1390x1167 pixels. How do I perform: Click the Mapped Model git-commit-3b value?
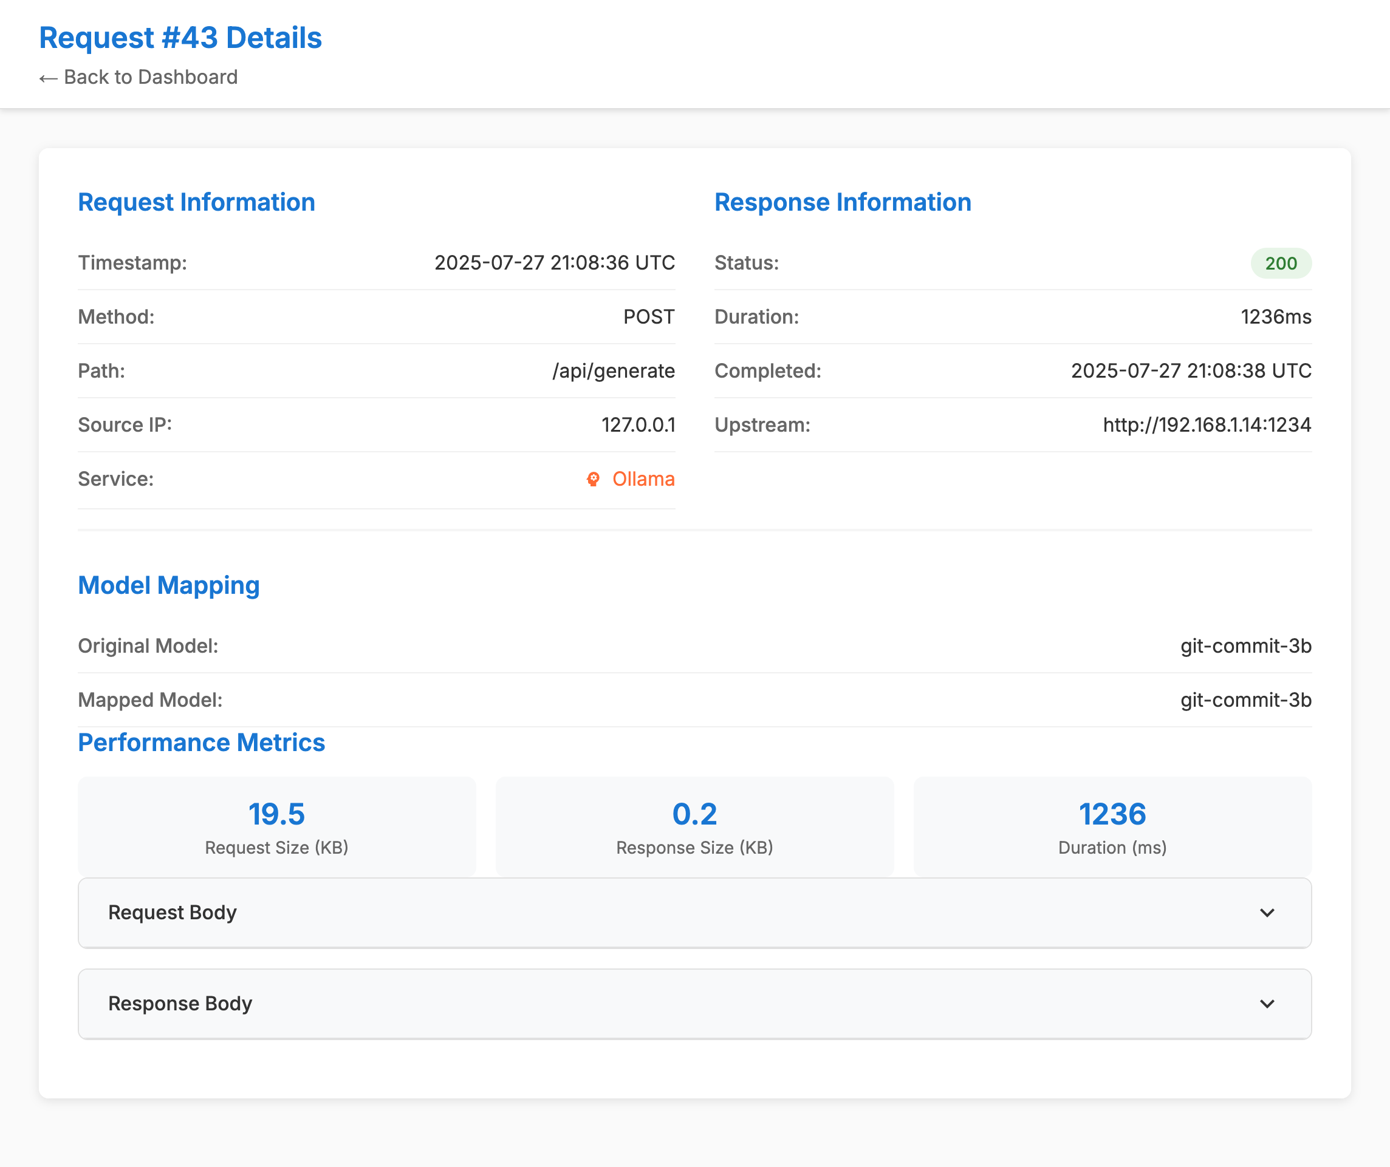click(x=1245, y=700)
